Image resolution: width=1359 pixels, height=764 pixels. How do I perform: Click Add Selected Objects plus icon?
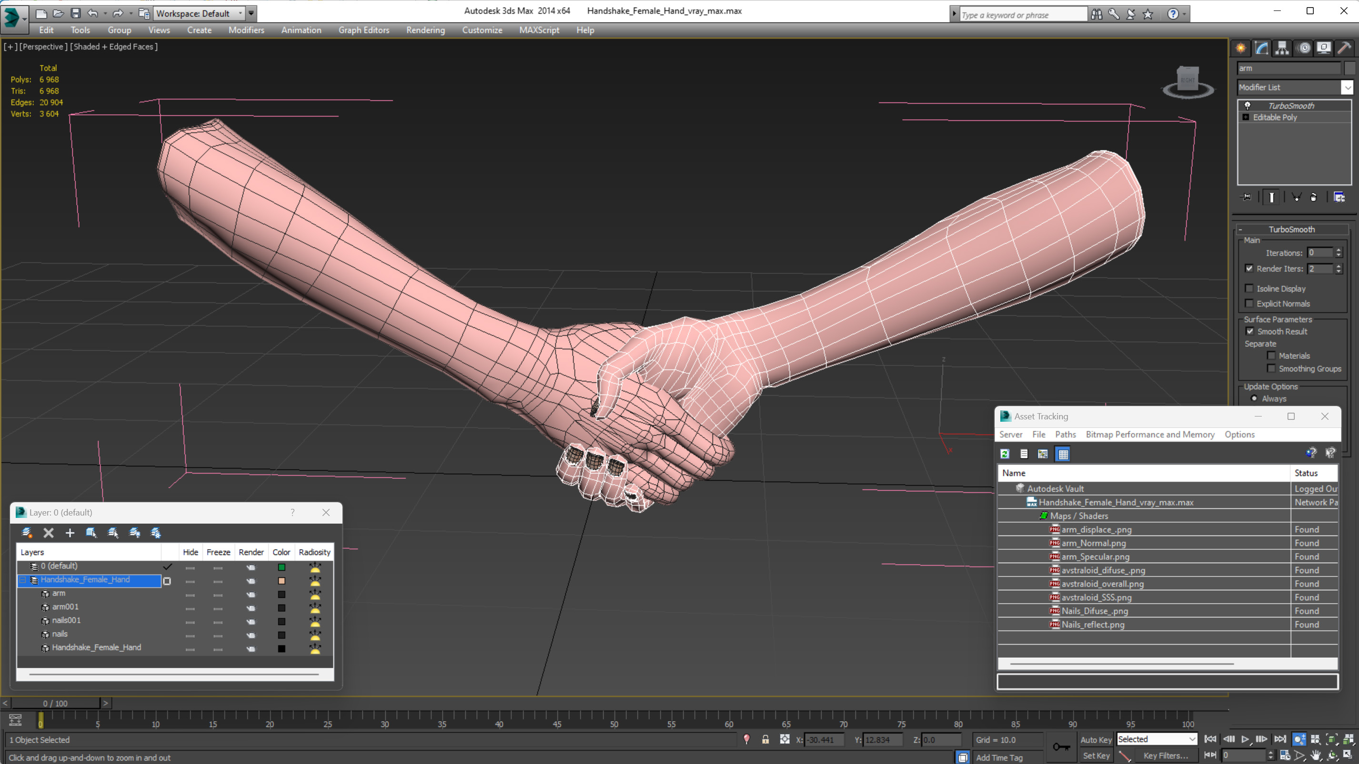[70, 533]
